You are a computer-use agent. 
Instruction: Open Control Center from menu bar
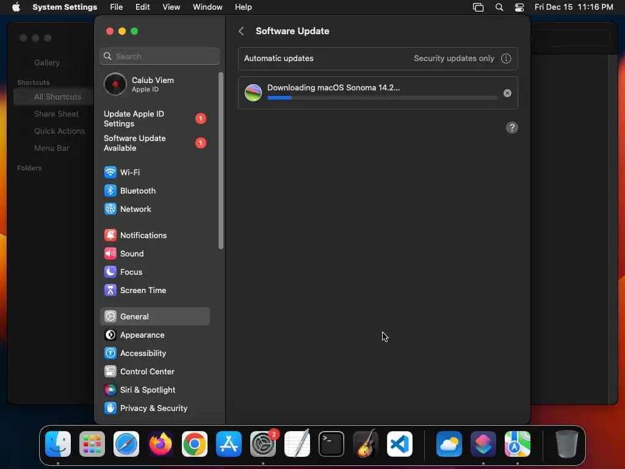519,7
